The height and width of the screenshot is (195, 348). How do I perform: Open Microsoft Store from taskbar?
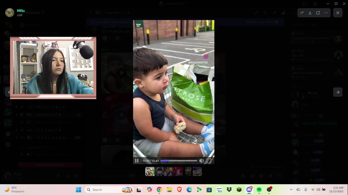(209, 190)
